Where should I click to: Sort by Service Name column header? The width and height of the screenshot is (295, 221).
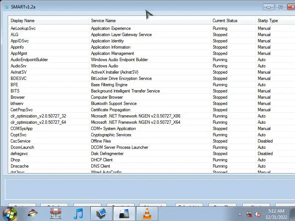click(150, 21)
